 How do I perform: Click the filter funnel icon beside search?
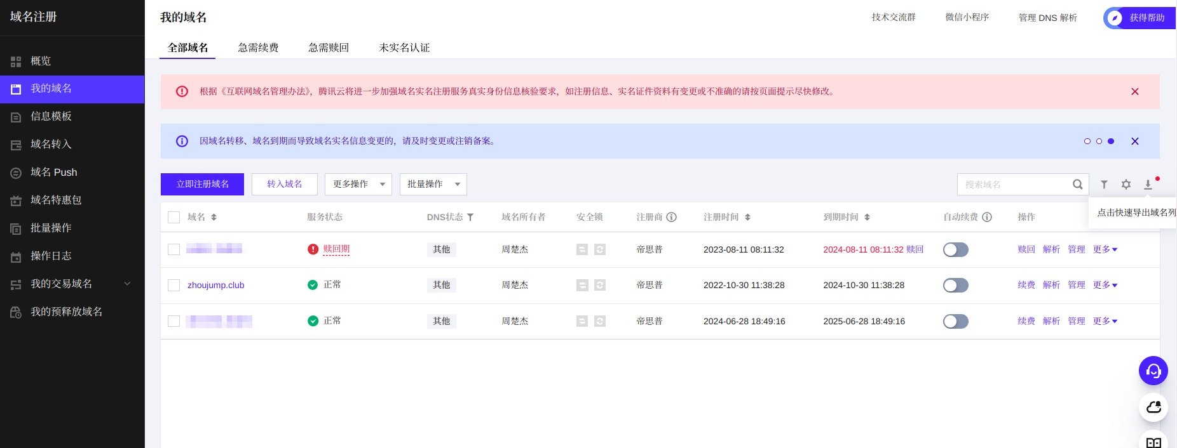pyautogui.click(x=1104, y=184)
